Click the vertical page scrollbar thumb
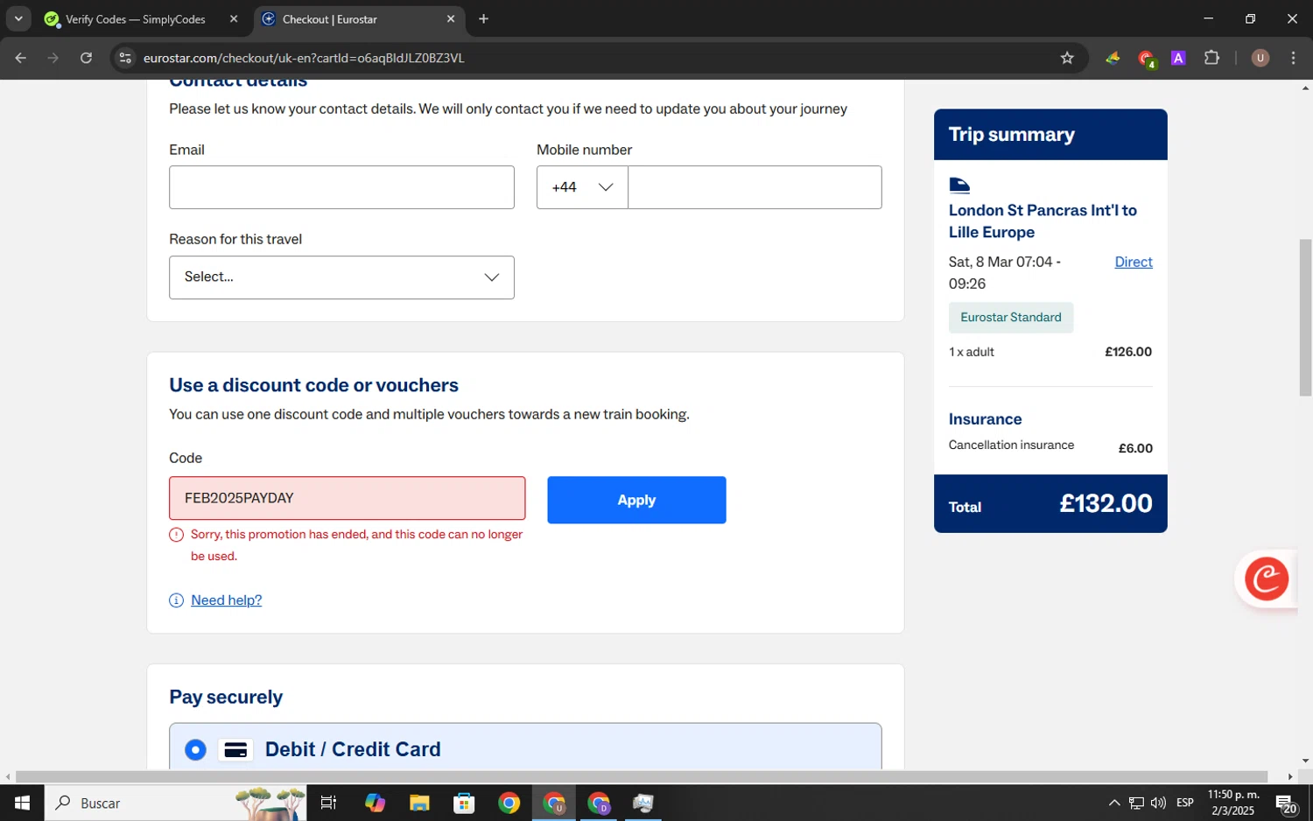 pyautogui.click(x=1305, y=317)
